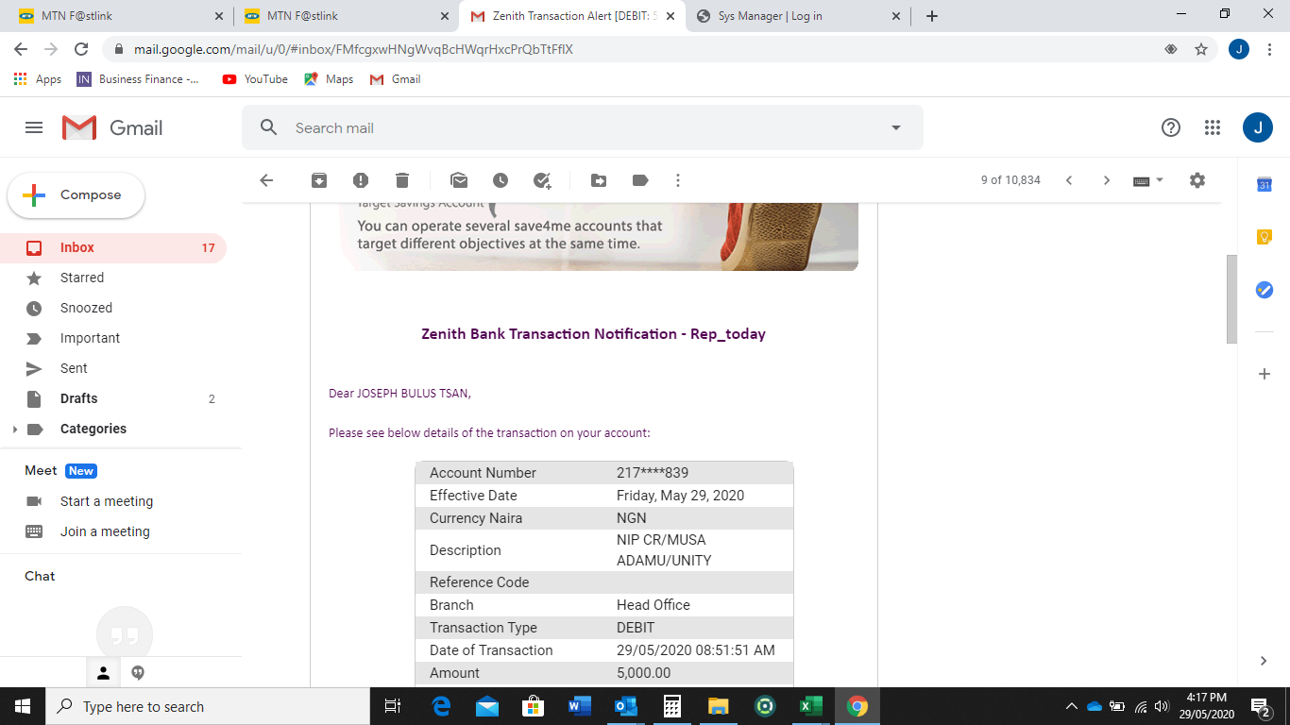
Task: Switch to Sys Manager Log in tab
Action: (798, 16)
